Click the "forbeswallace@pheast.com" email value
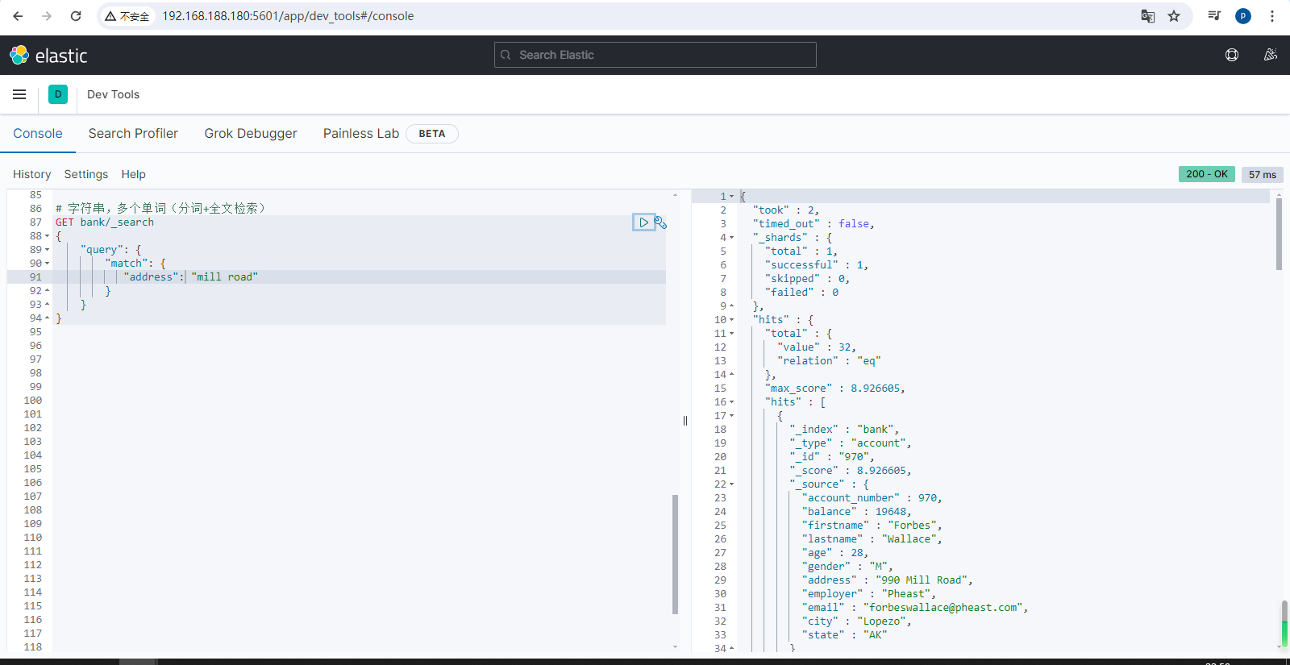 (x=943, y=608)
